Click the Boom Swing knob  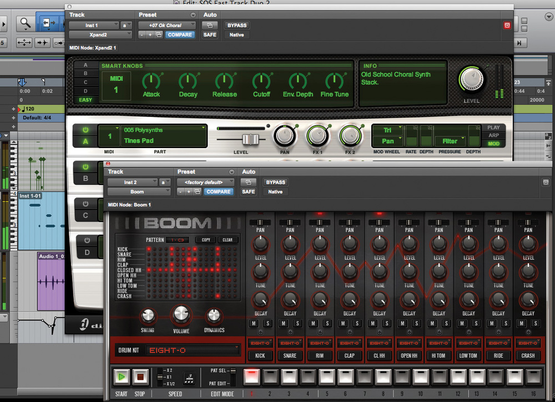coord(148,316)
